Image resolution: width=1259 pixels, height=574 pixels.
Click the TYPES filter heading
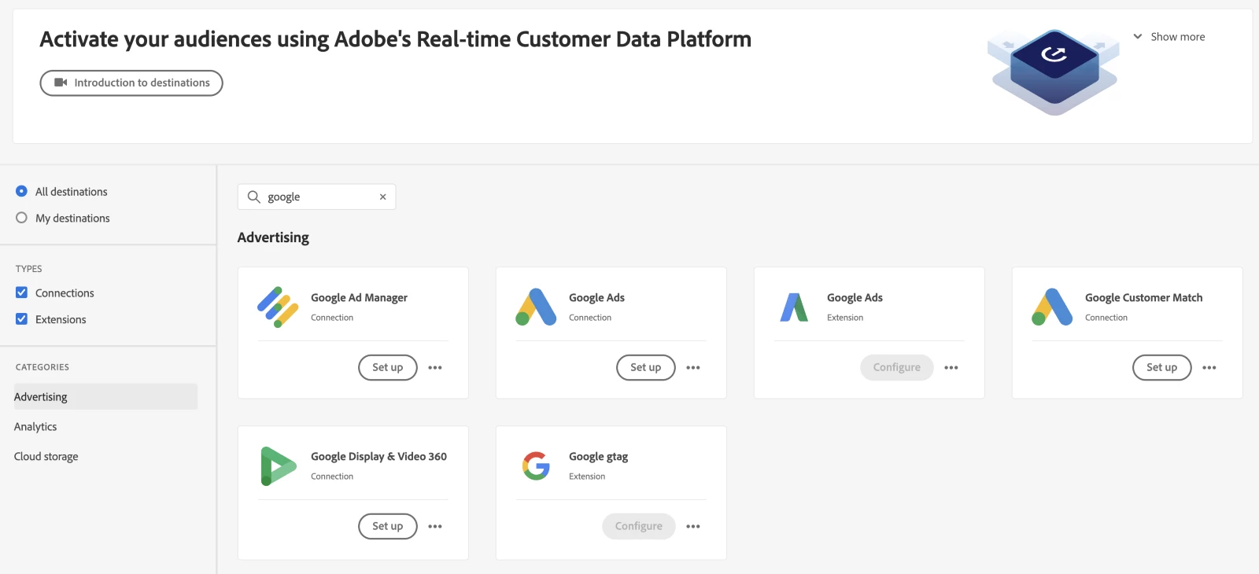pyautogui.click(x=28, y=269)
